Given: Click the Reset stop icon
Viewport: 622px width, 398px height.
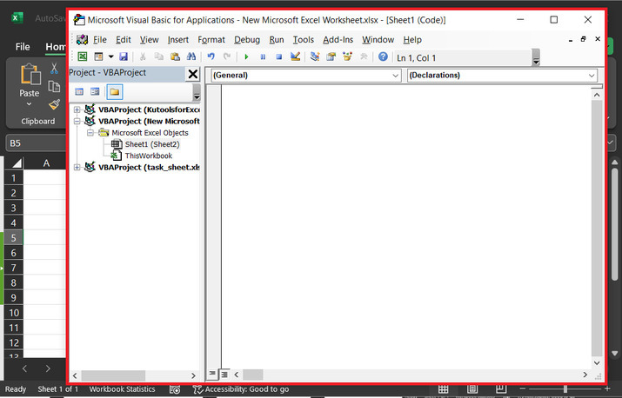Looking at the screenshot, I should (279, 56).
